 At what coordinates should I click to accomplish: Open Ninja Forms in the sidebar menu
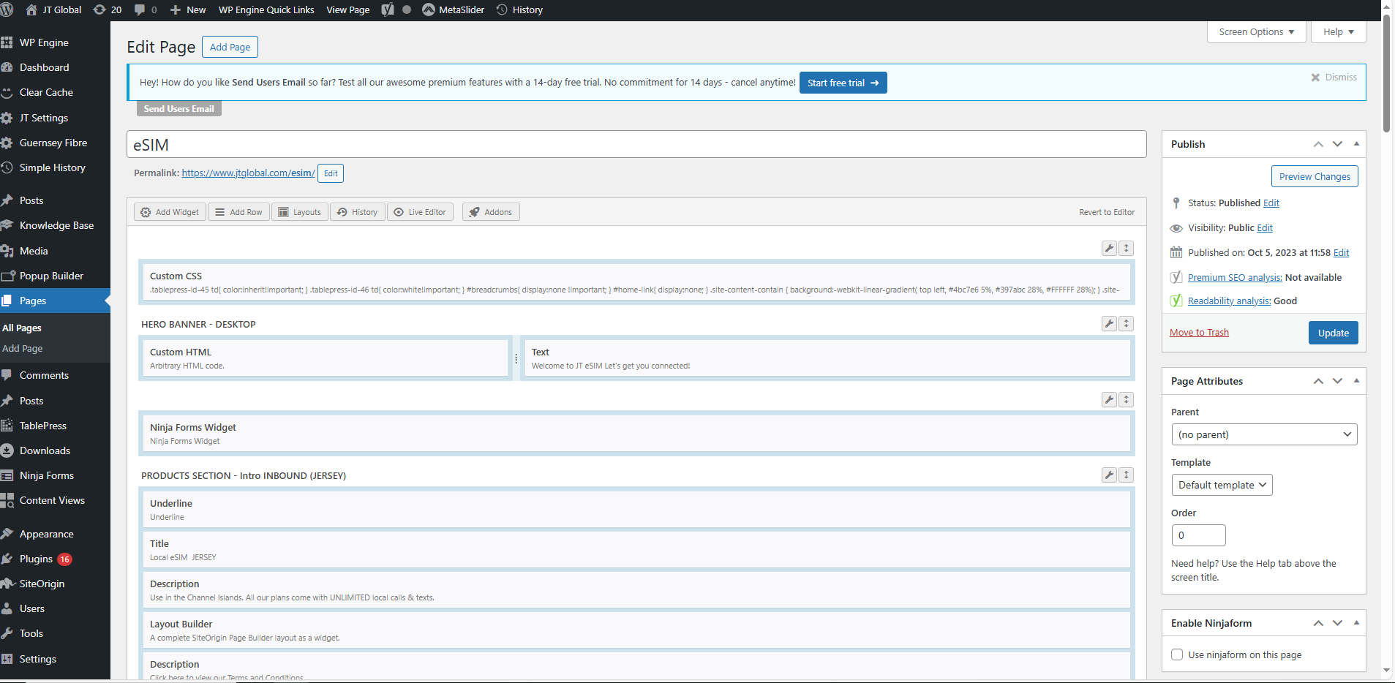[47, 475]
